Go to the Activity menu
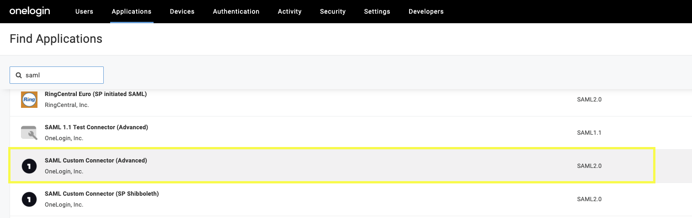The image size is (692, 218). click(x=289, y=11)
